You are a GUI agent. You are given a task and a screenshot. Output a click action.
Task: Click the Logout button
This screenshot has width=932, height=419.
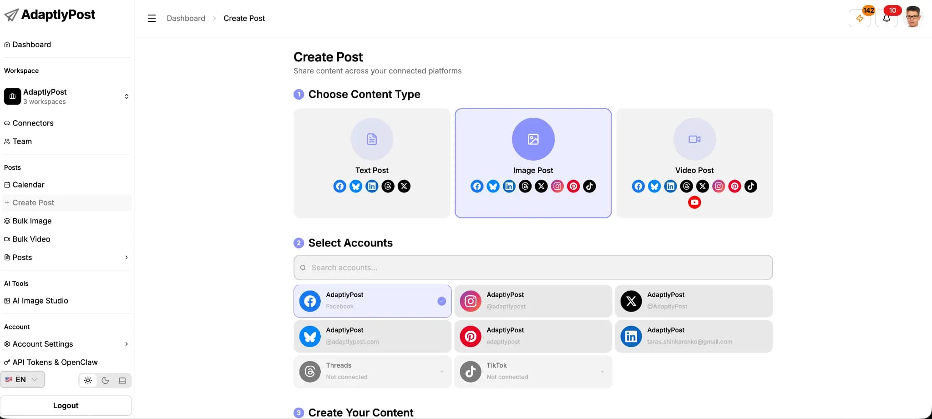(66, 405)
